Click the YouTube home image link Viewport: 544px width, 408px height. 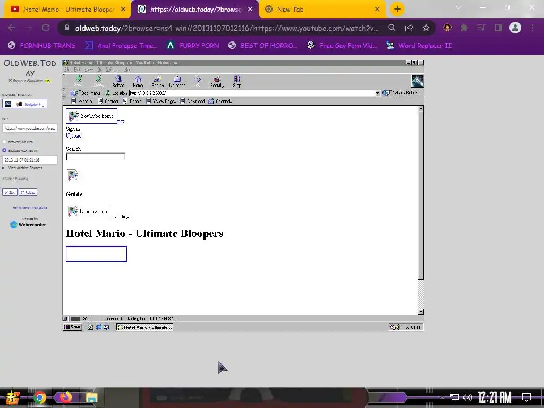91,116
